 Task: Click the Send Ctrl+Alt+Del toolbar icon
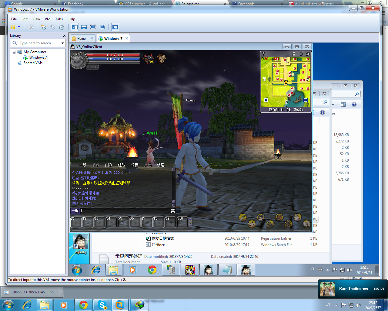(x=31, y=27)
